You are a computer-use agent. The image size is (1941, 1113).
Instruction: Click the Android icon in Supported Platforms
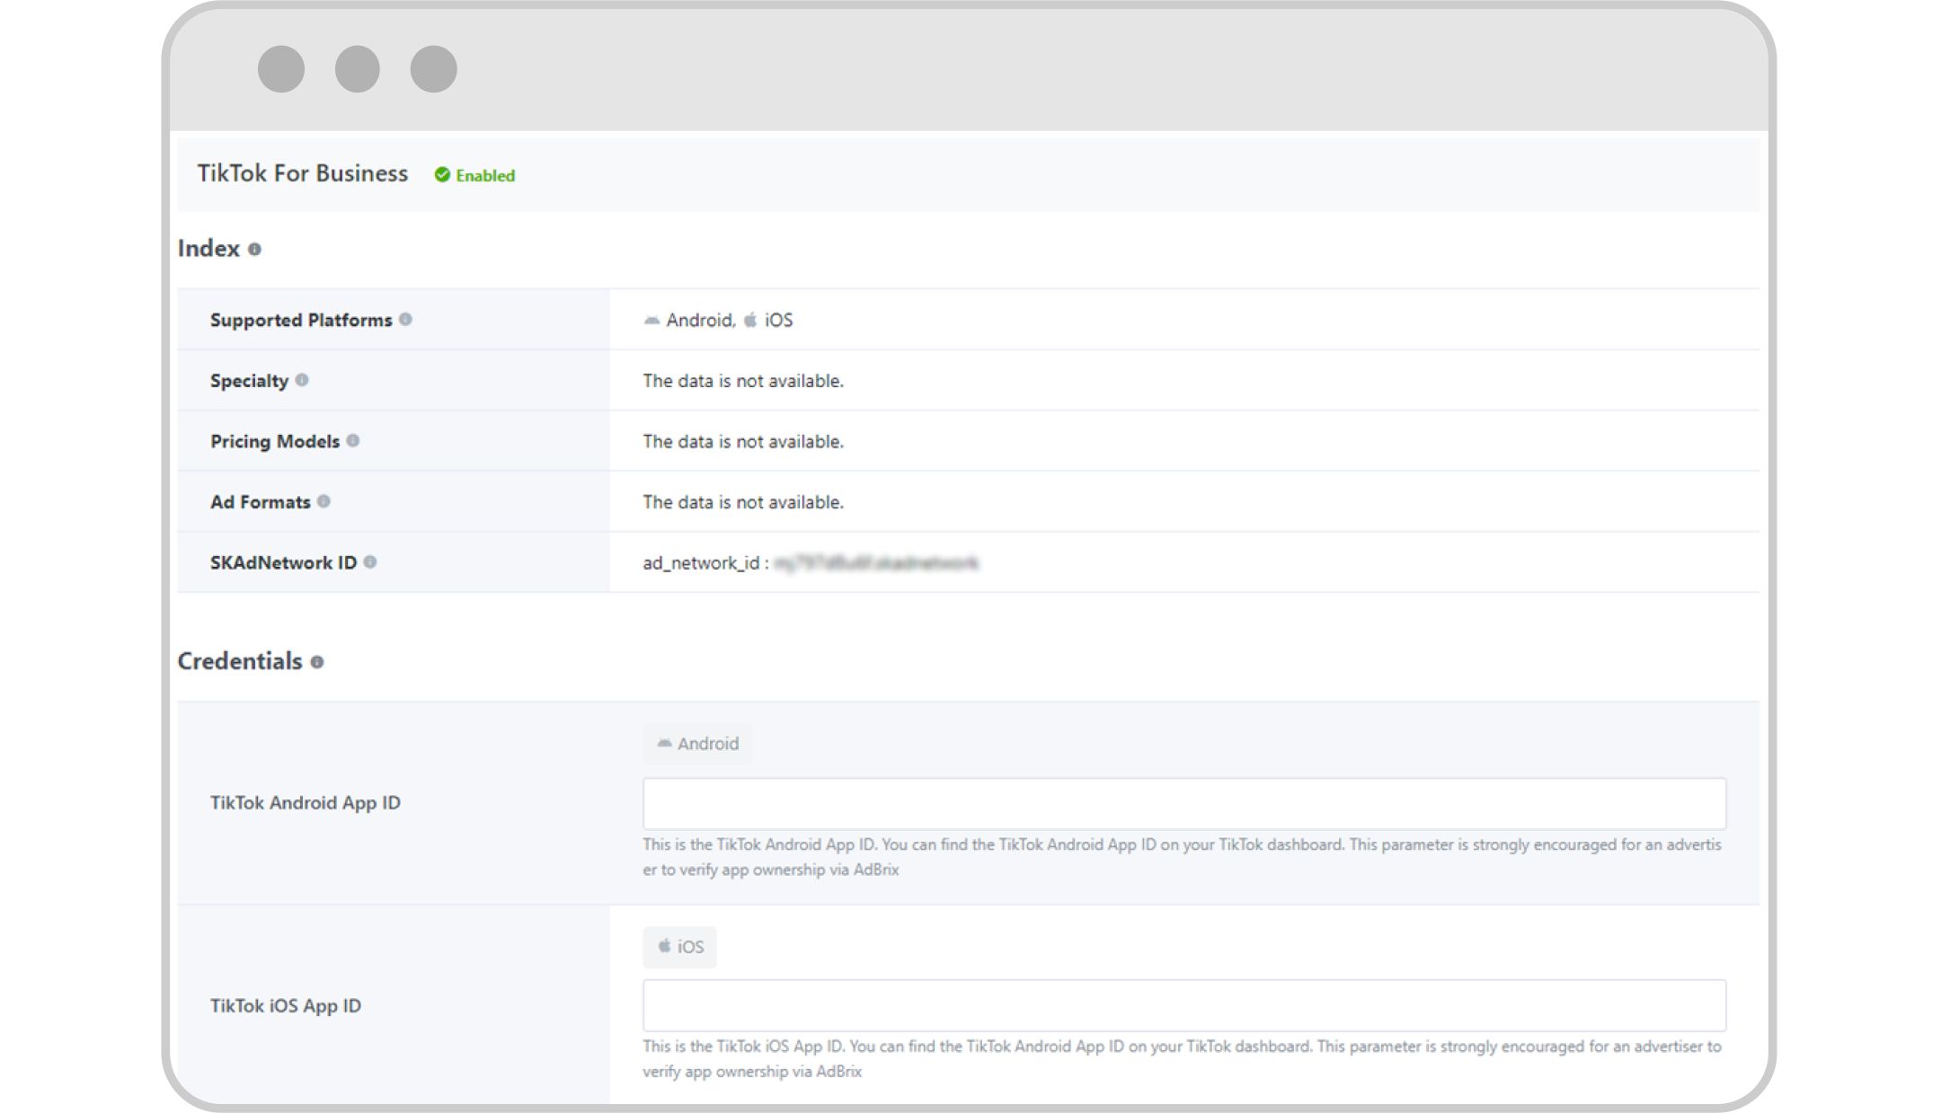(651, 321)
